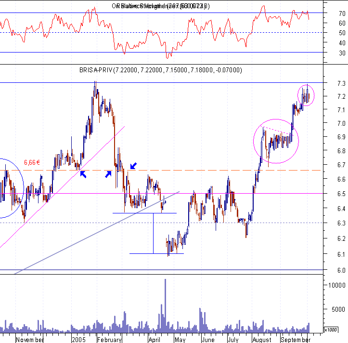
Task: Click the 7.1 price axis label
Action: click(x=341, y=110)
